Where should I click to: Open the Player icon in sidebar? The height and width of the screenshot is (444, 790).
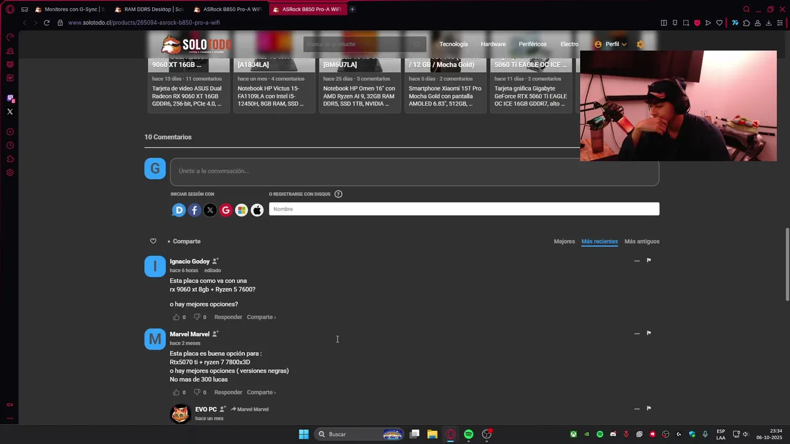point(10,132)
